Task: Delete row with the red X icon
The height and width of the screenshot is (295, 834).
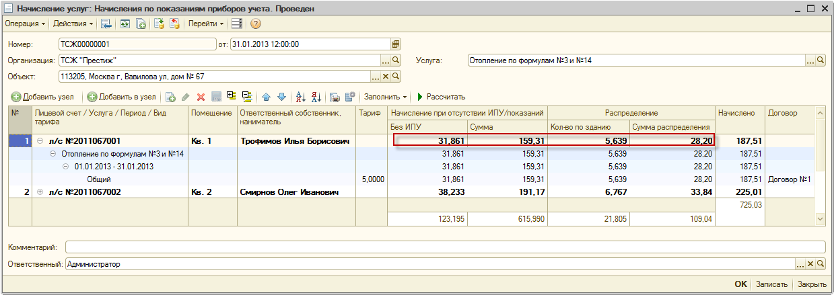Action: (201, 97)
